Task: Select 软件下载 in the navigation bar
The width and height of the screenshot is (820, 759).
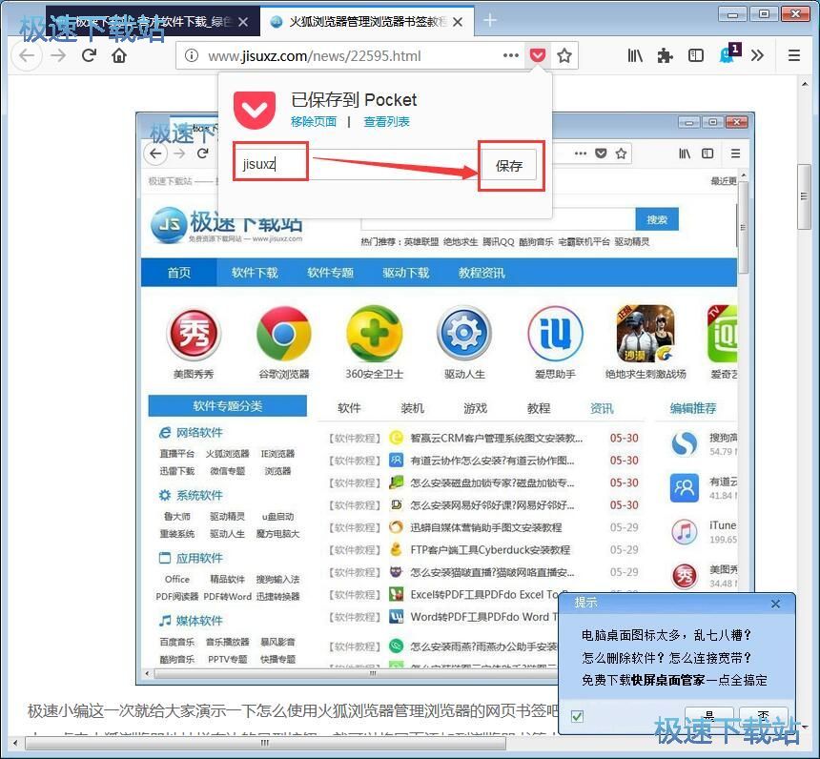Action: [255, 273]
